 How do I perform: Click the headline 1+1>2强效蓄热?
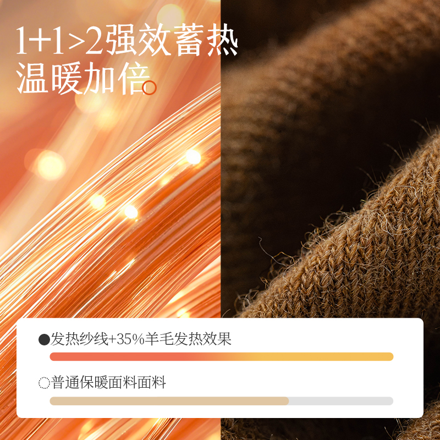(x=127, y=40)
